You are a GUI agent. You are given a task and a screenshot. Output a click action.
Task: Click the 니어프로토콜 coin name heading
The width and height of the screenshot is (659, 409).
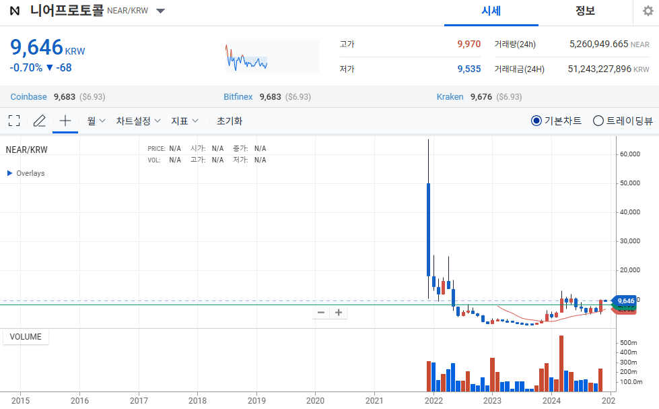point(67,11)
